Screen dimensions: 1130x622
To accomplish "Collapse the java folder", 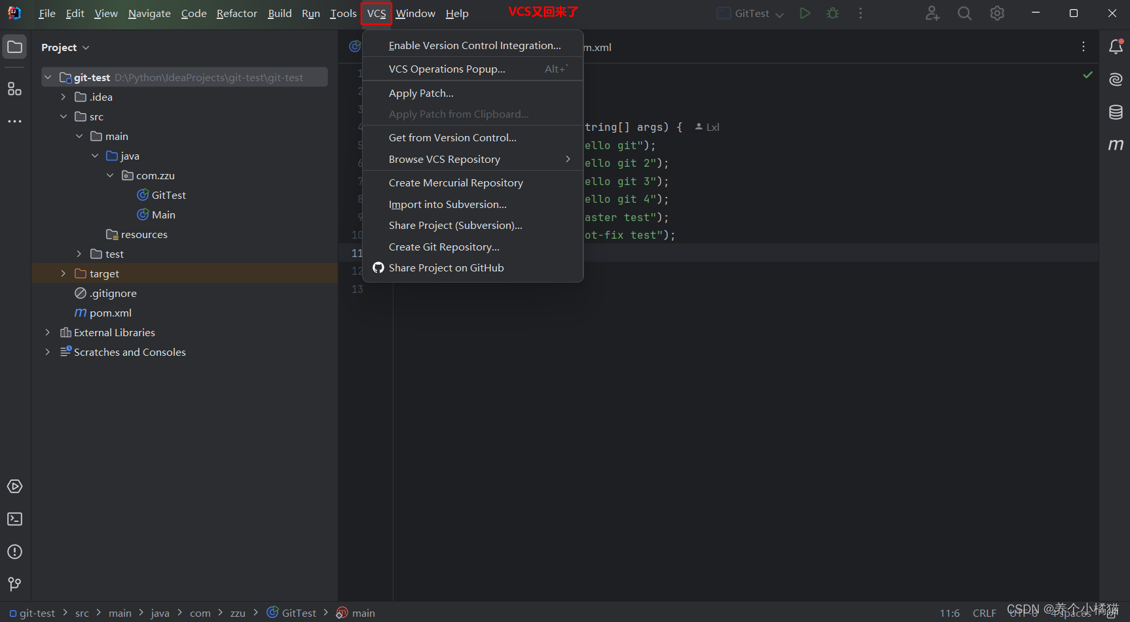I will coord(95,156).
